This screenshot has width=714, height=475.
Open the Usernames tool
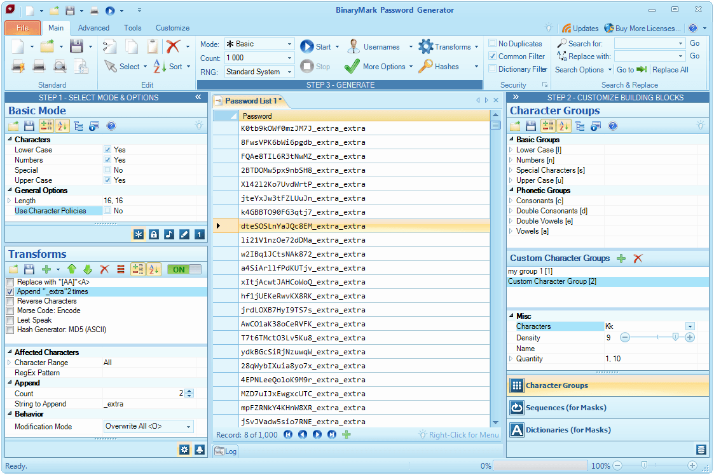(x=373, y=46)
